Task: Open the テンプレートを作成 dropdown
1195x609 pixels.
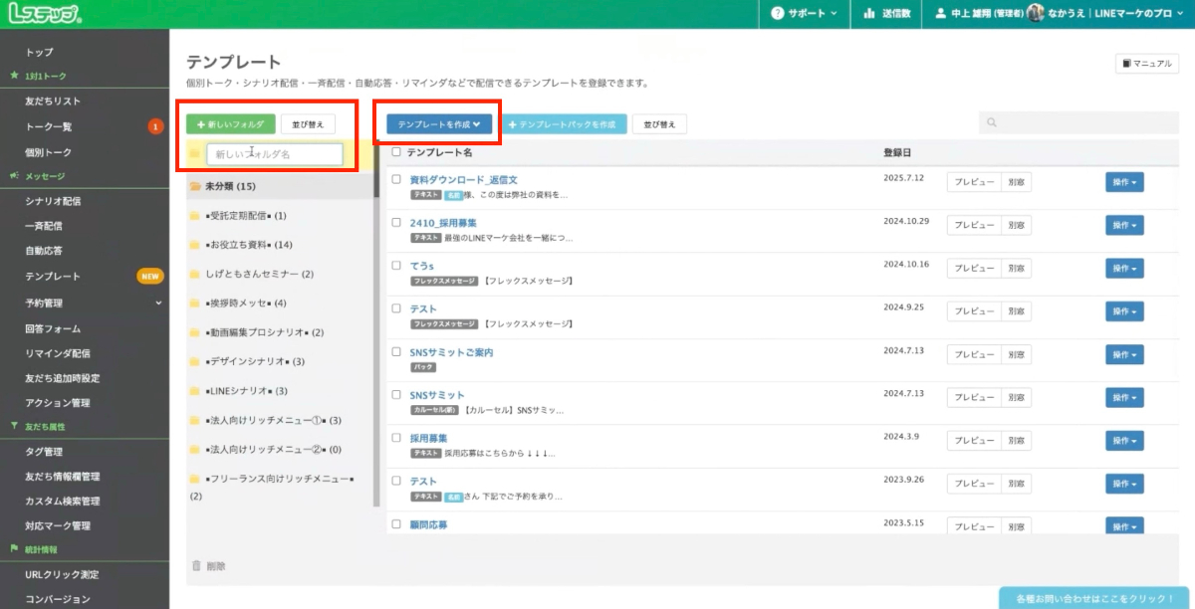Action: pyautogui.click(x=439, y=124)
